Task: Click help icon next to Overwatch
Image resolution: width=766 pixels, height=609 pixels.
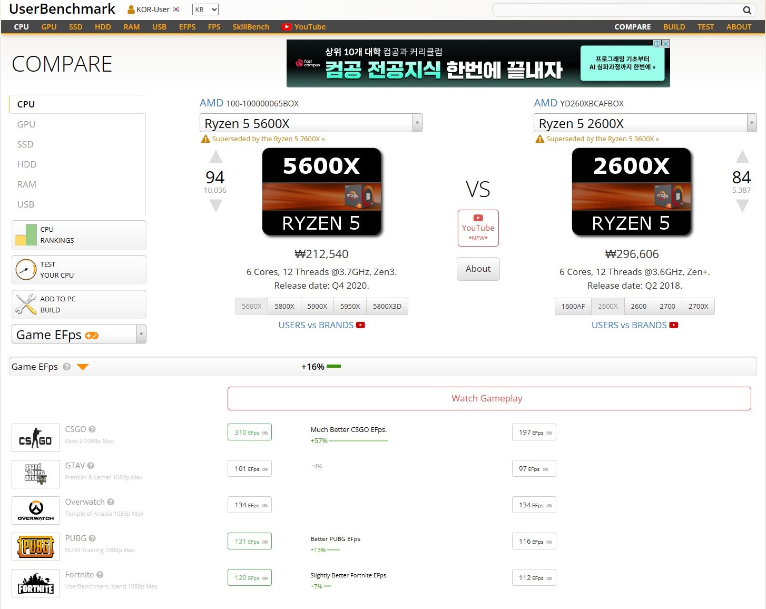Action: 111,502
